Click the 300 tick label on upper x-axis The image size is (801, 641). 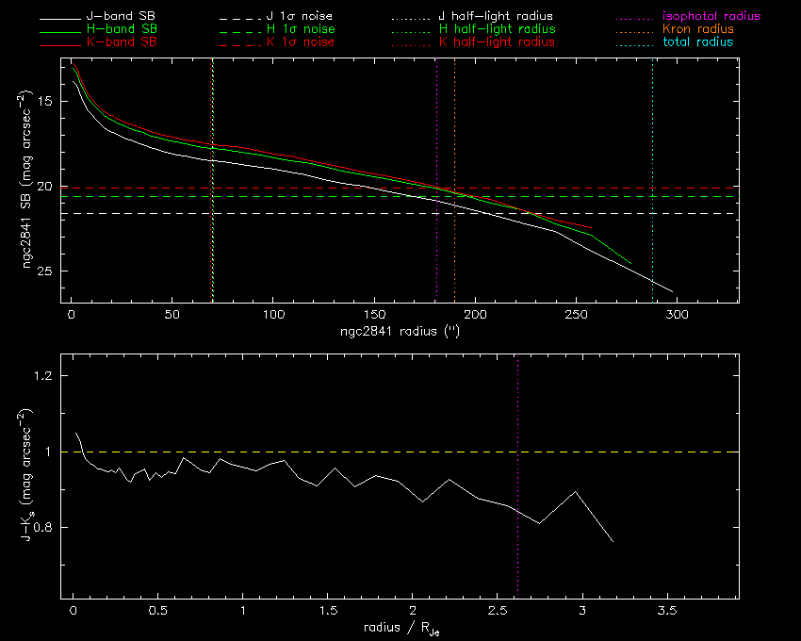677,313
